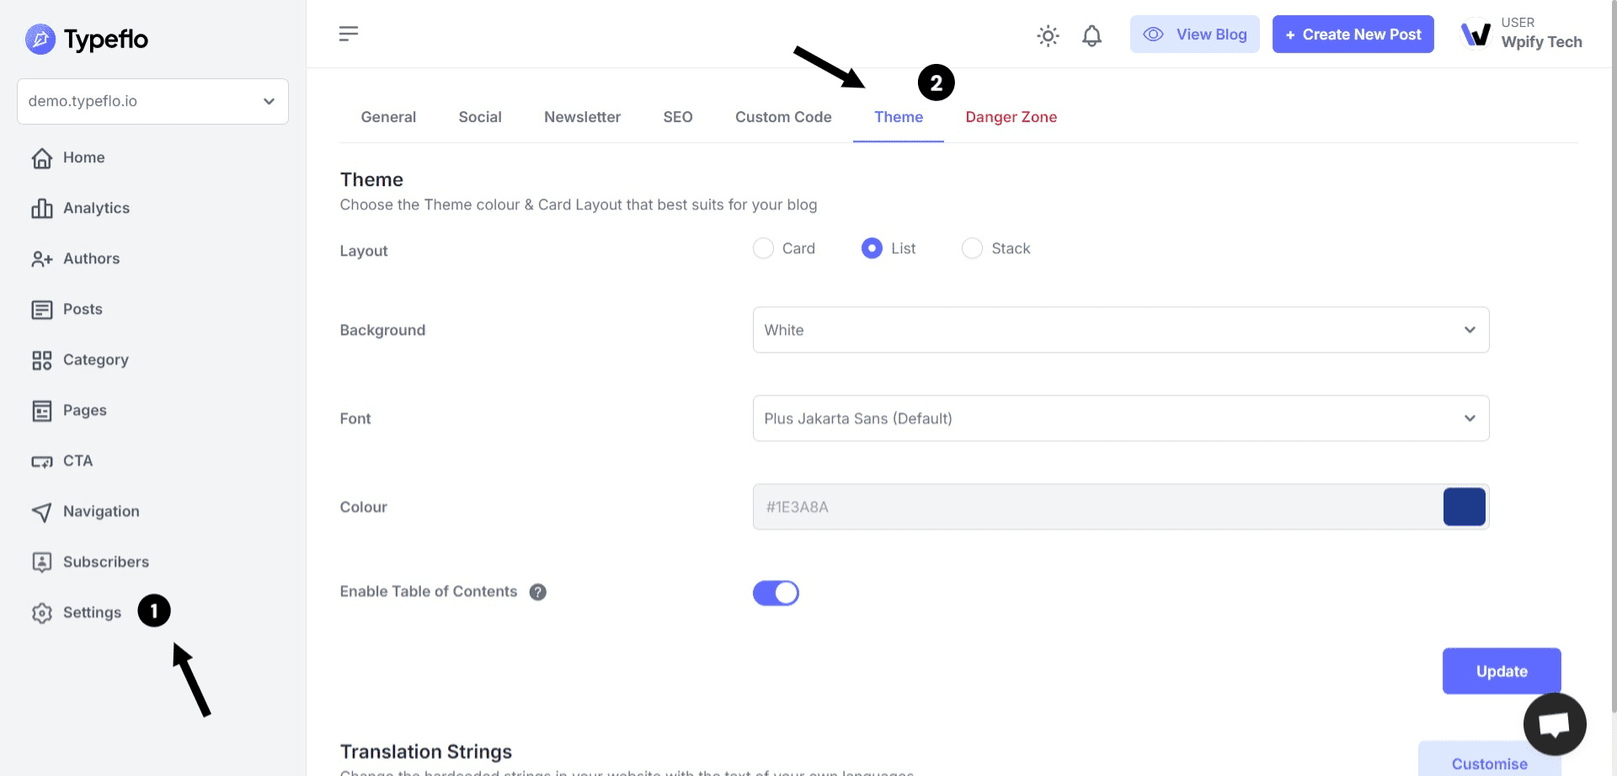Choose the Stack layout option
The height and width of the screenshot is (776, 1617).
click(x=972, y=248)
